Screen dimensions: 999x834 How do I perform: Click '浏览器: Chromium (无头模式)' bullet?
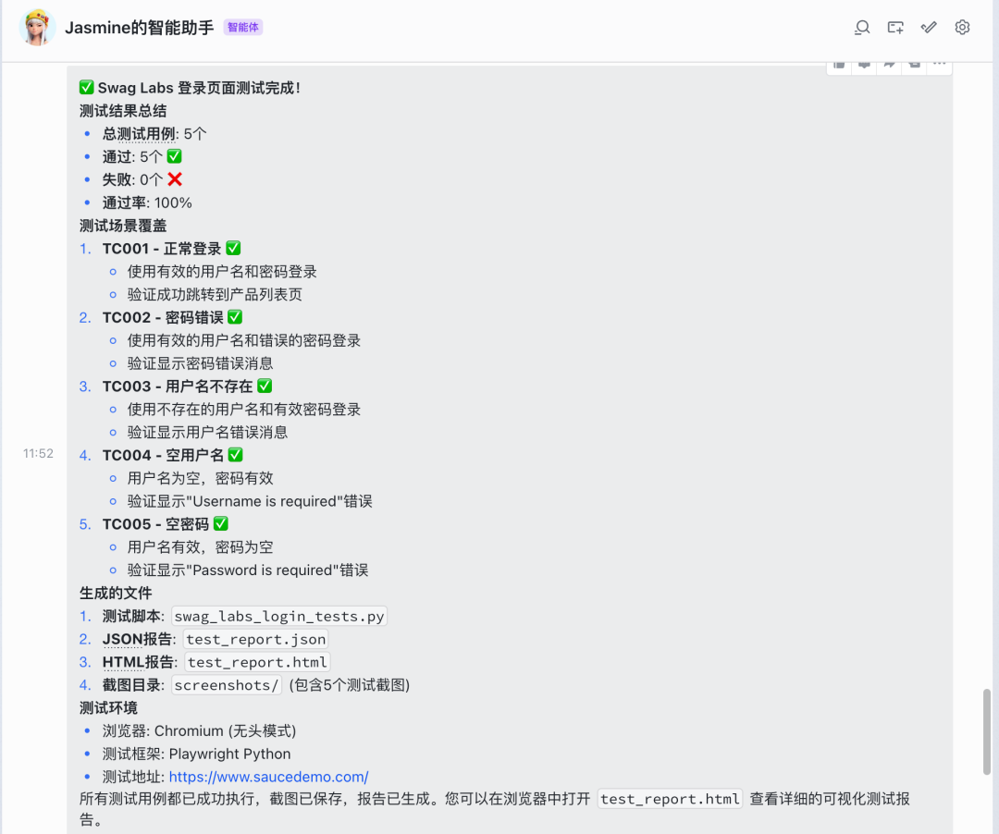point(200,730)
